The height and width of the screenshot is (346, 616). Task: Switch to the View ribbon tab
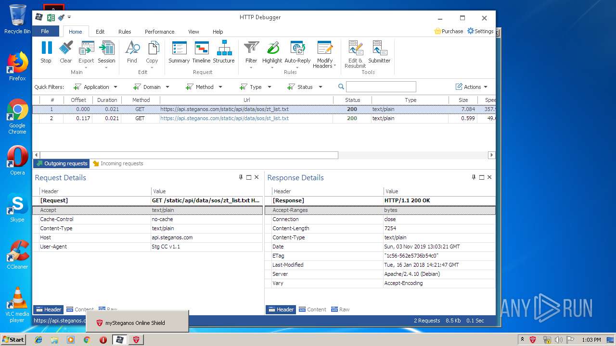click(193, 32)
